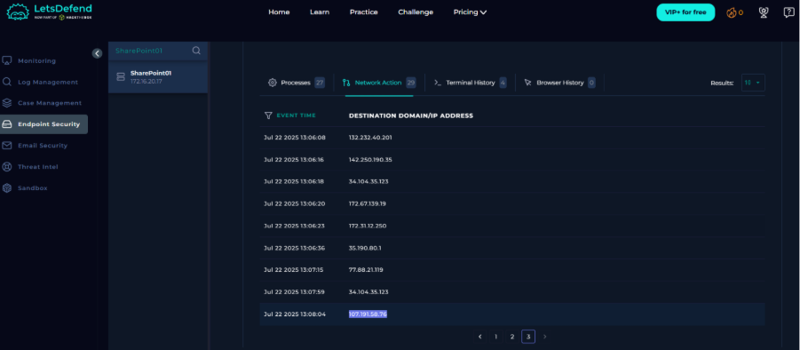Click the SharePoint01 search input field
Image resolution: width=800 pixels, height=350 pixels.
(x=151, y=51)
